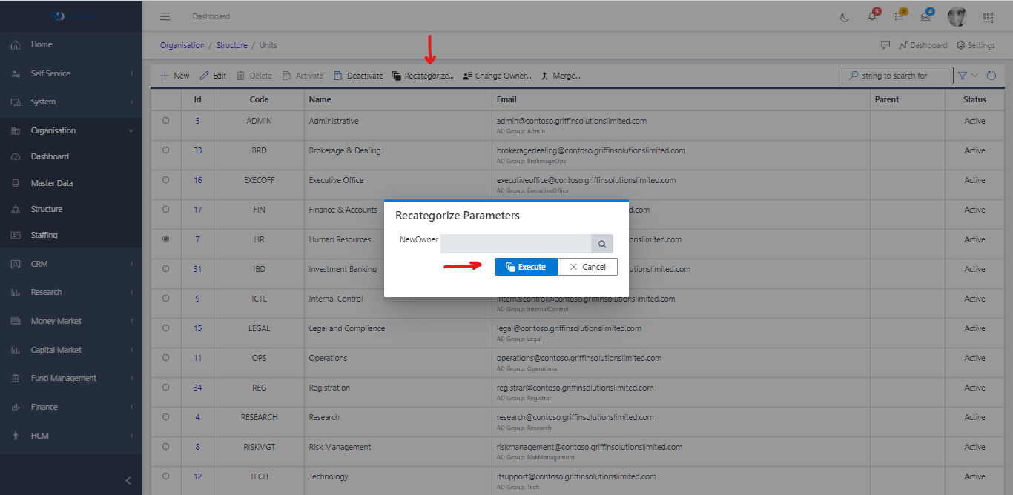Open the task list icon in header
The image size is (1013, 495).
pyautogui.click(x=899, y=17)
